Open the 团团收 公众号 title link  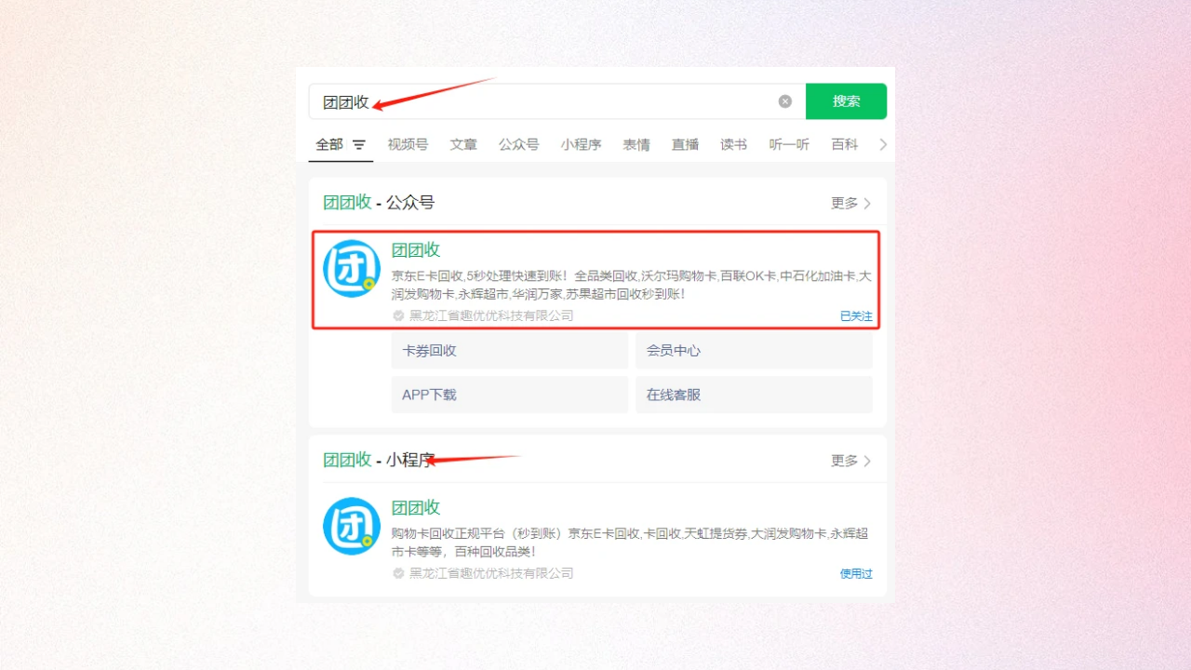416,249
